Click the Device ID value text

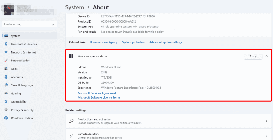128,16
